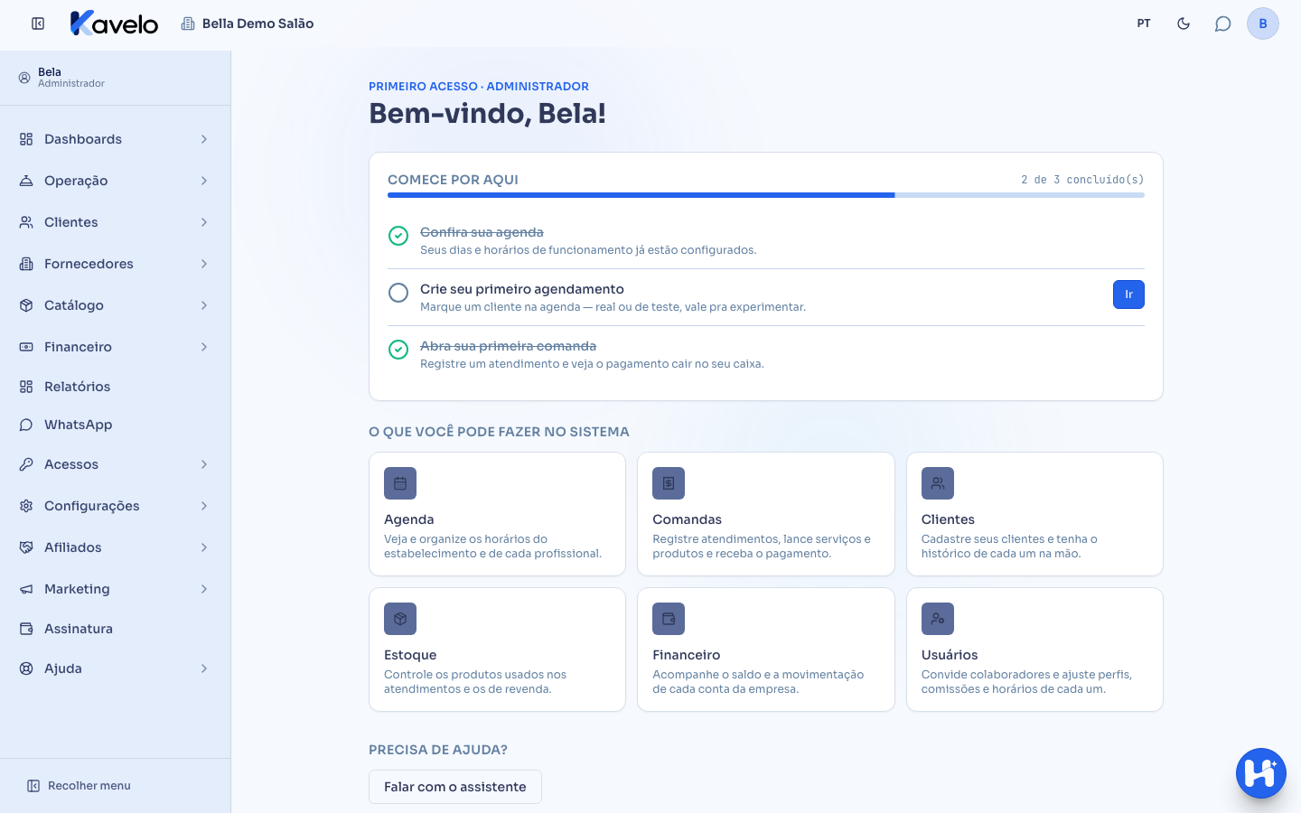Click the Assinatura sidebar icon

click(26, 629)
